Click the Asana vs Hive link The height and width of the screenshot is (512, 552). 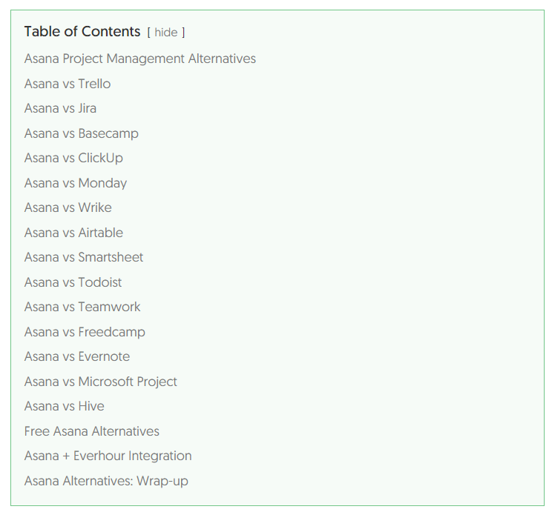coord(65,406)
